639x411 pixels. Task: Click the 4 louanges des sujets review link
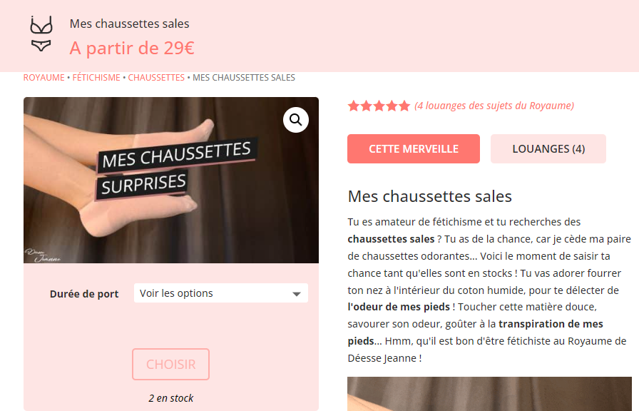(494, 106)
